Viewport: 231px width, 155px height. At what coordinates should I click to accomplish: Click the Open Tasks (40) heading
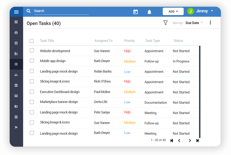pyautogui.click(x=44, y=23)
